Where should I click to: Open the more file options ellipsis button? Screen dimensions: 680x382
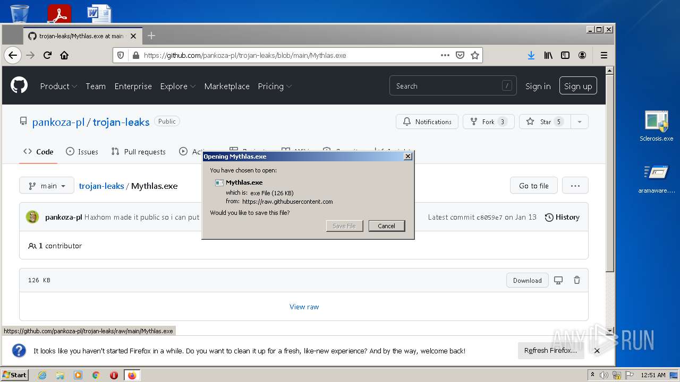point(575,186)
